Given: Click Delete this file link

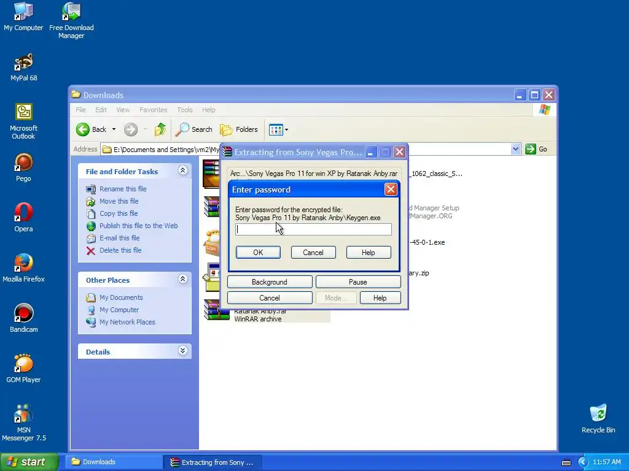Looking at the screenshot, I should point(120,250).
